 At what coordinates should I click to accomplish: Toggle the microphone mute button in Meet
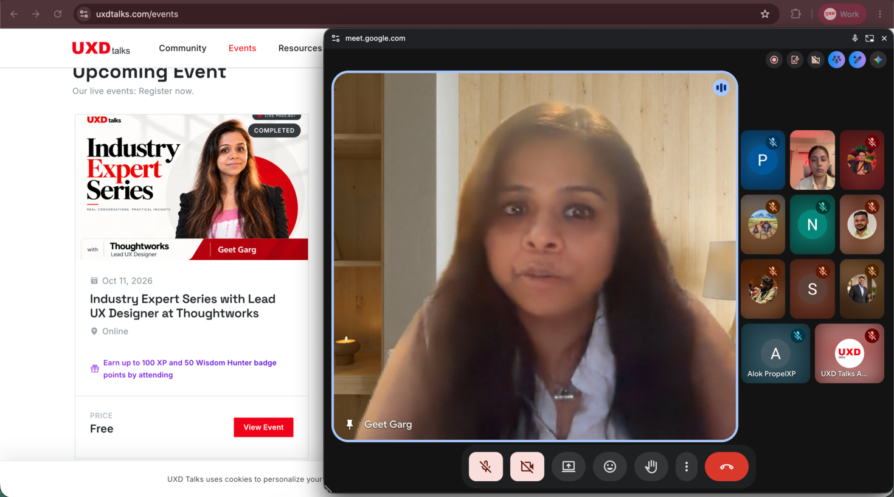pos(486,467)
